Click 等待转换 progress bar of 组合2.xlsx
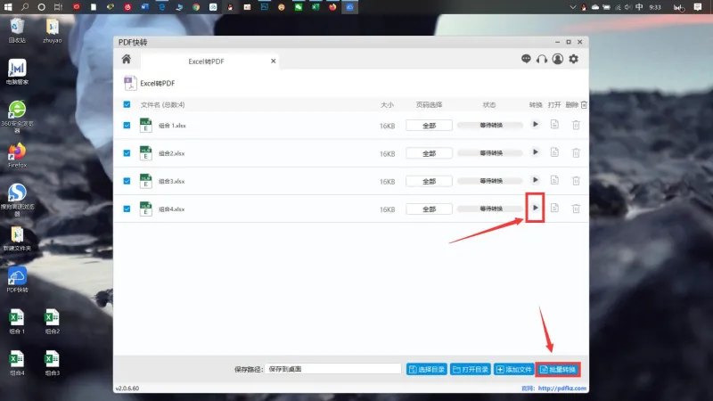 [491, 153]
